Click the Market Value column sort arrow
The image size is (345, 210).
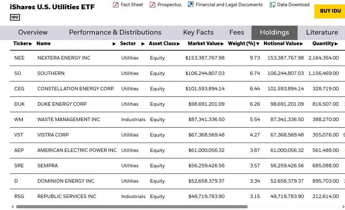pos(223,44)
